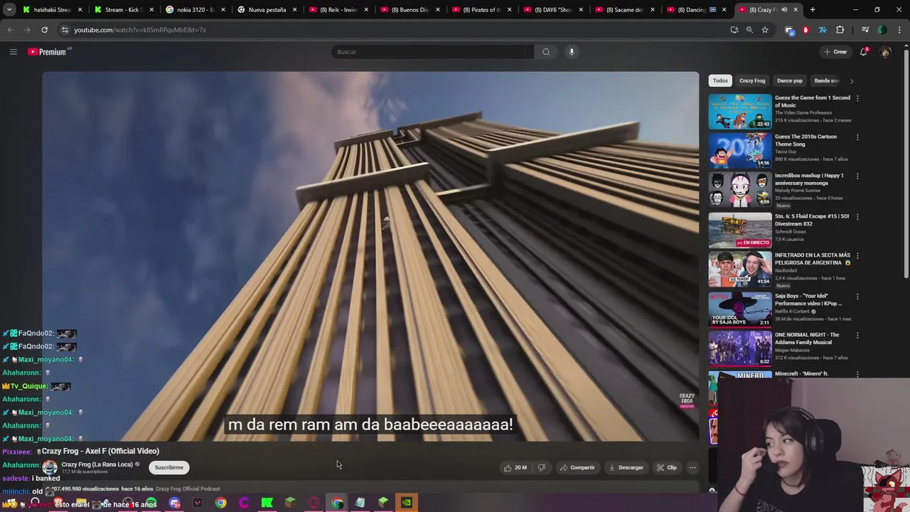The image size is (910, 512).
Task: Click the Compartir share button
Action: (577, 467)
